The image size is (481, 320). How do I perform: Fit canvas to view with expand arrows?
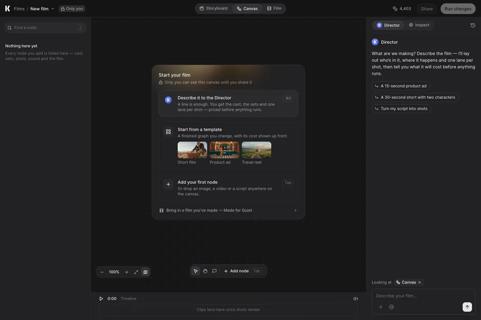pyautogui.click(x=136, y=272)
